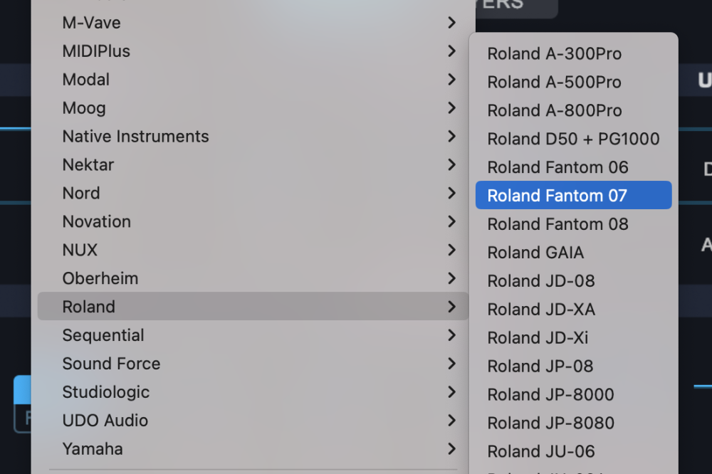
Task: Select Roland A-500Pro entry
Action: click(x=554, y=83)
